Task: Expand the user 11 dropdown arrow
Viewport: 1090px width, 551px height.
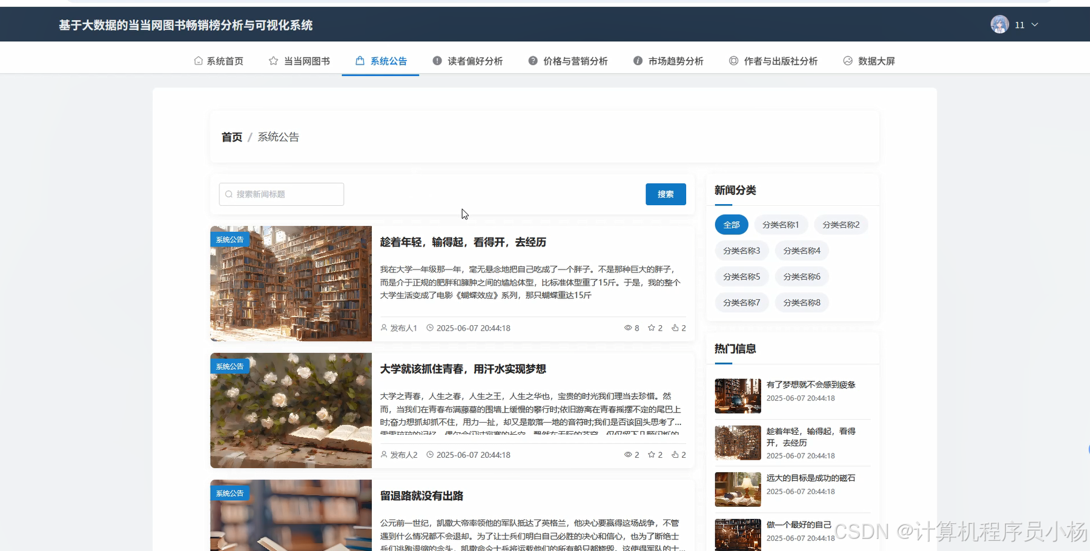Action: pos(1035,25)
